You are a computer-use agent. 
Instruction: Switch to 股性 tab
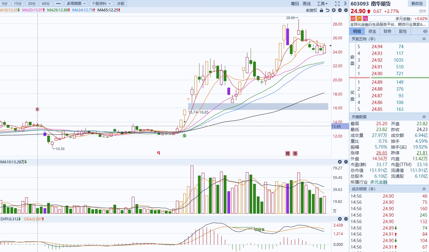[403, 31]
